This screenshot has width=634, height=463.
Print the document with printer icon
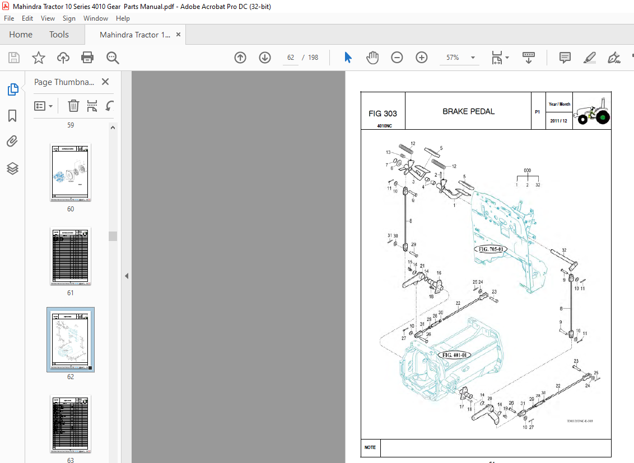tap(87, 58)
